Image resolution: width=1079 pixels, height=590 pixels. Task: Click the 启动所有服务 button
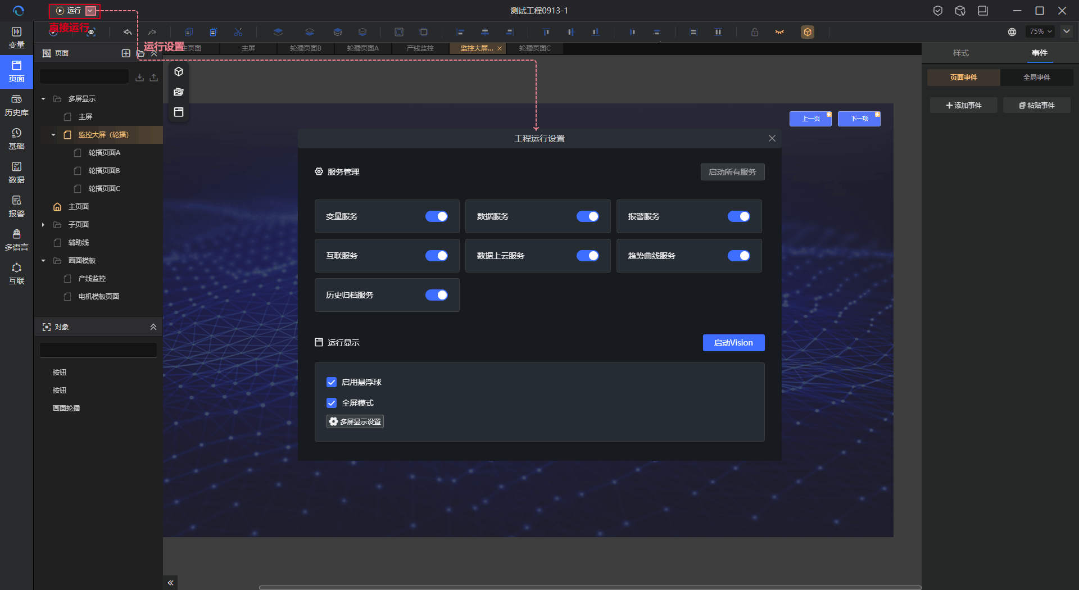732,172
